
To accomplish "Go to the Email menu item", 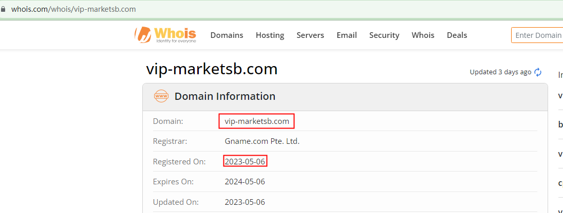I will pos(347,35).
